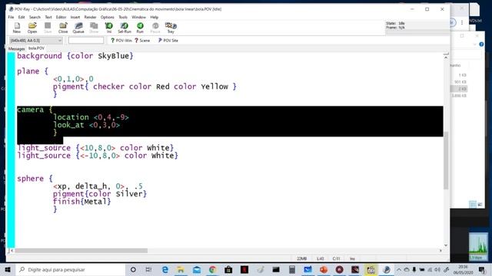Click 'location' line in camera block
This screenshot has height=276, width=492.
point(91,117)
